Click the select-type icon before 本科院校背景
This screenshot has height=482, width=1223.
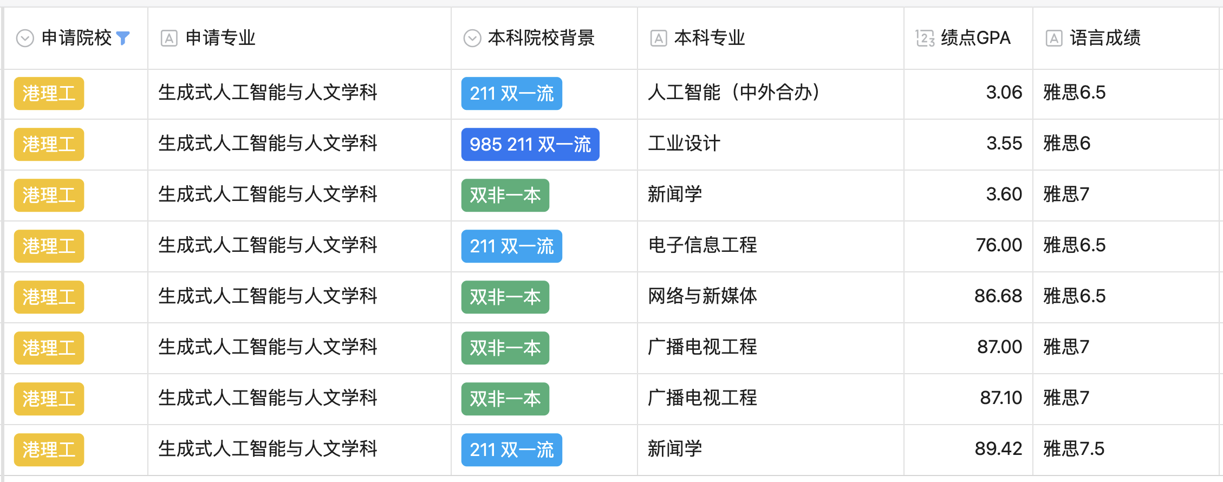tap(472, 38)
